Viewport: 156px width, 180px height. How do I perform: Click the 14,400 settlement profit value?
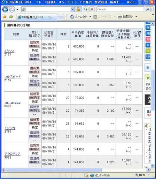point(126,57)
